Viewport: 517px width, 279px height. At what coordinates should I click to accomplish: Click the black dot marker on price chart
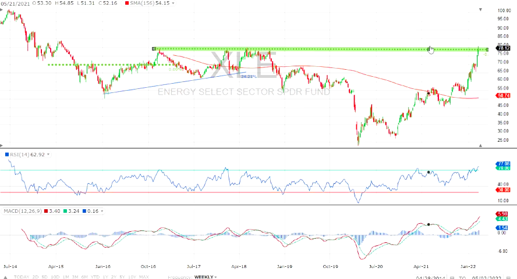429,93
